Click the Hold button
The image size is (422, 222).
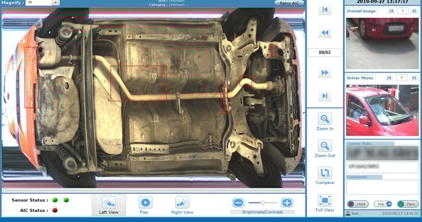[358, 204]
